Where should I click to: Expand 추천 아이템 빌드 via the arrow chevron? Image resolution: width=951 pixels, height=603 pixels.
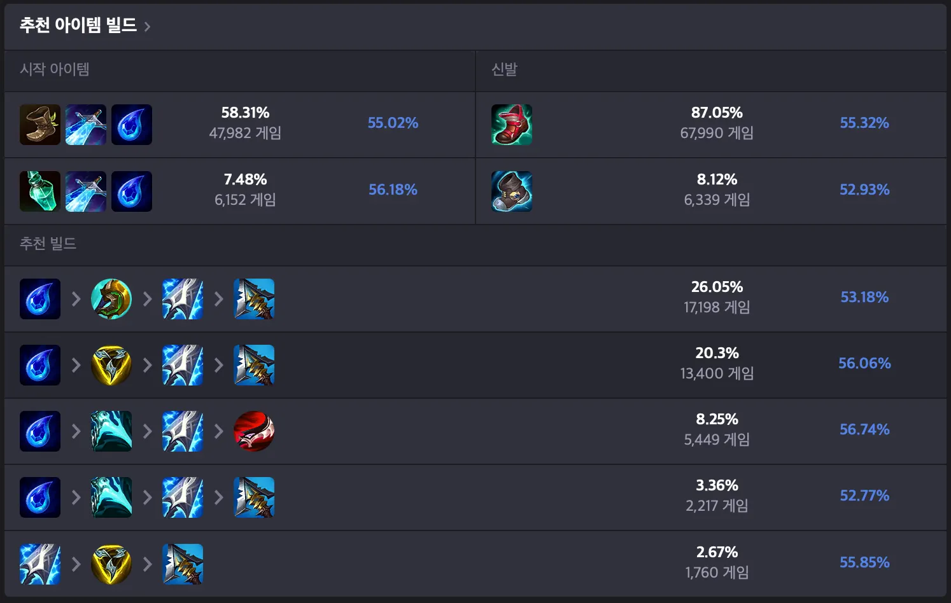tap(148, 27)
